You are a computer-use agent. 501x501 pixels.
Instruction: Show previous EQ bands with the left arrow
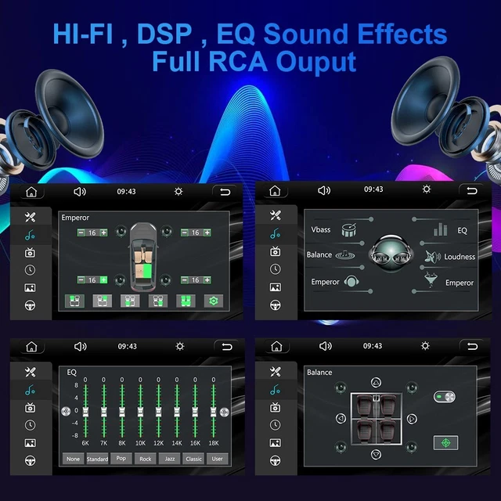pyautogui.click(x=66, y=412)
